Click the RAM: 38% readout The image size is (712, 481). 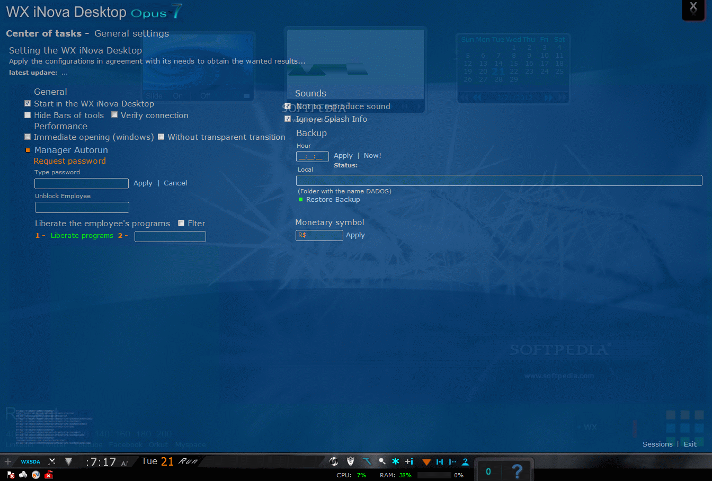(395, 475)
